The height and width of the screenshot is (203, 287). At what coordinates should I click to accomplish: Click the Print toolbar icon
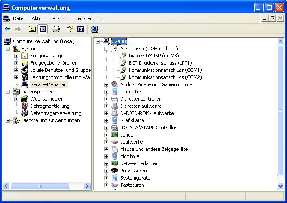(x=56, y=29)
